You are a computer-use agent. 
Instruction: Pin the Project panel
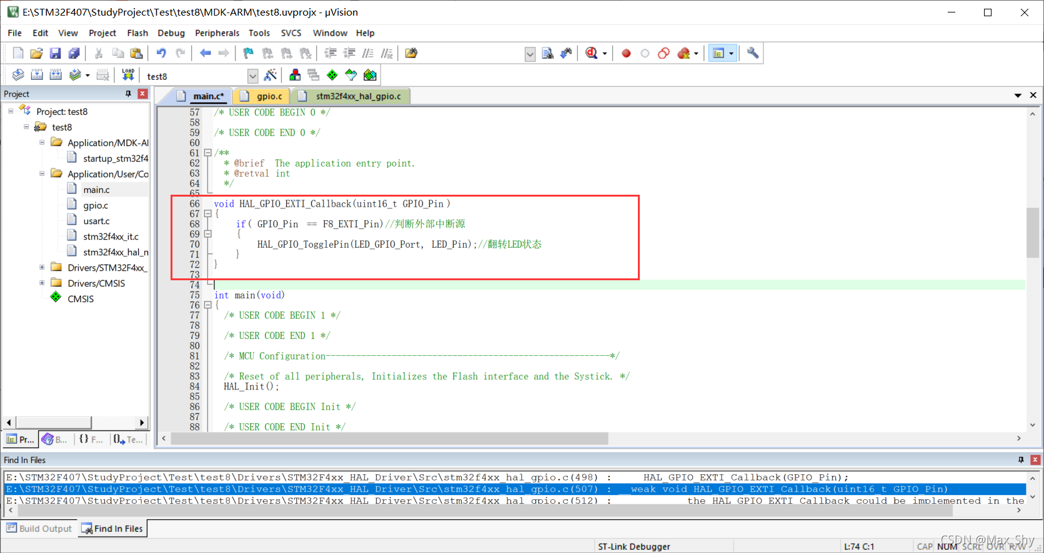click(x=129, y=94)
